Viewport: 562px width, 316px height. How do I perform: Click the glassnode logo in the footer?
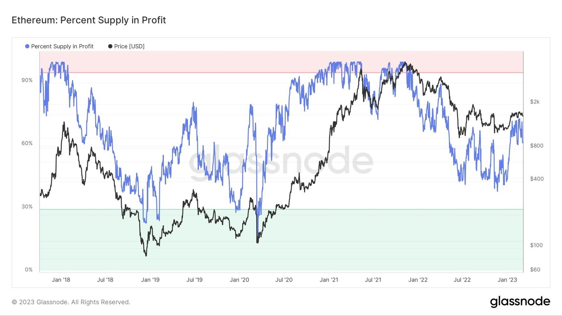(x=520, y=302)
